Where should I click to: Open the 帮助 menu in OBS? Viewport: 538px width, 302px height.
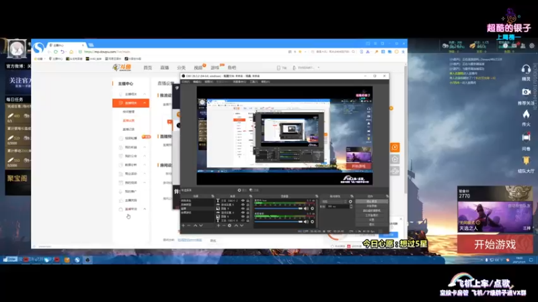click(265, 82)
